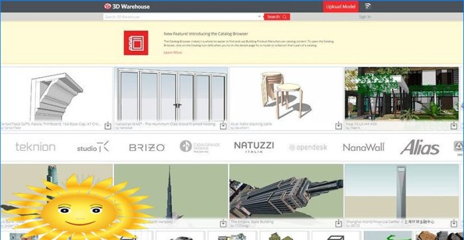Image resolution: width=464 pixels, height=240 pixels.
Task: Open the opendesk brand catalog
Action: (308, 147)
